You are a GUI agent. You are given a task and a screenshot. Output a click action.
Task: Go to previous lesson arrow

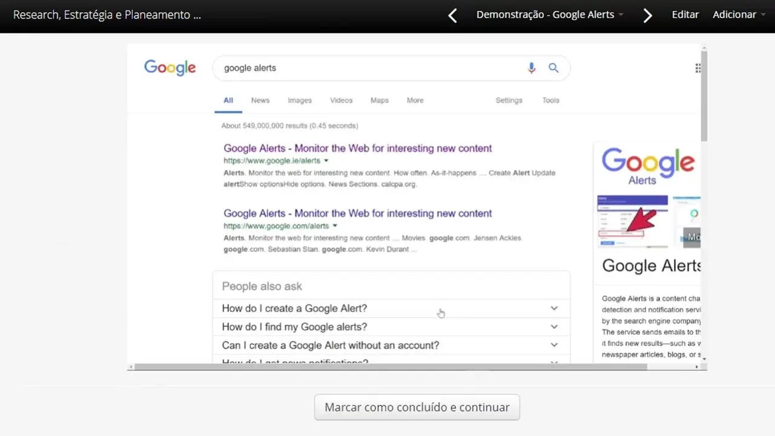pyautogui.click(x=452, y=15)
